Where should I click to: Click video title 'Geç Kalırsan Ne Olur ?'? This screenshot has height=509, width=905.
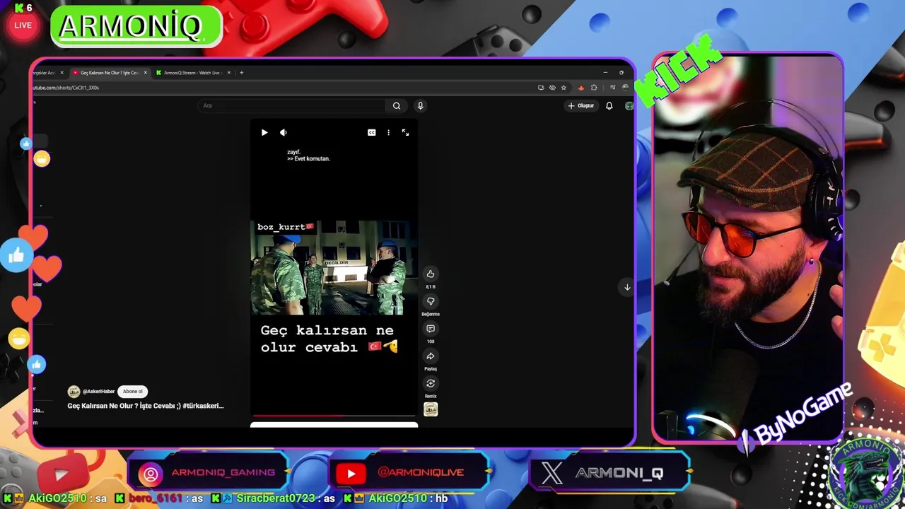click(x=146, y=406)
